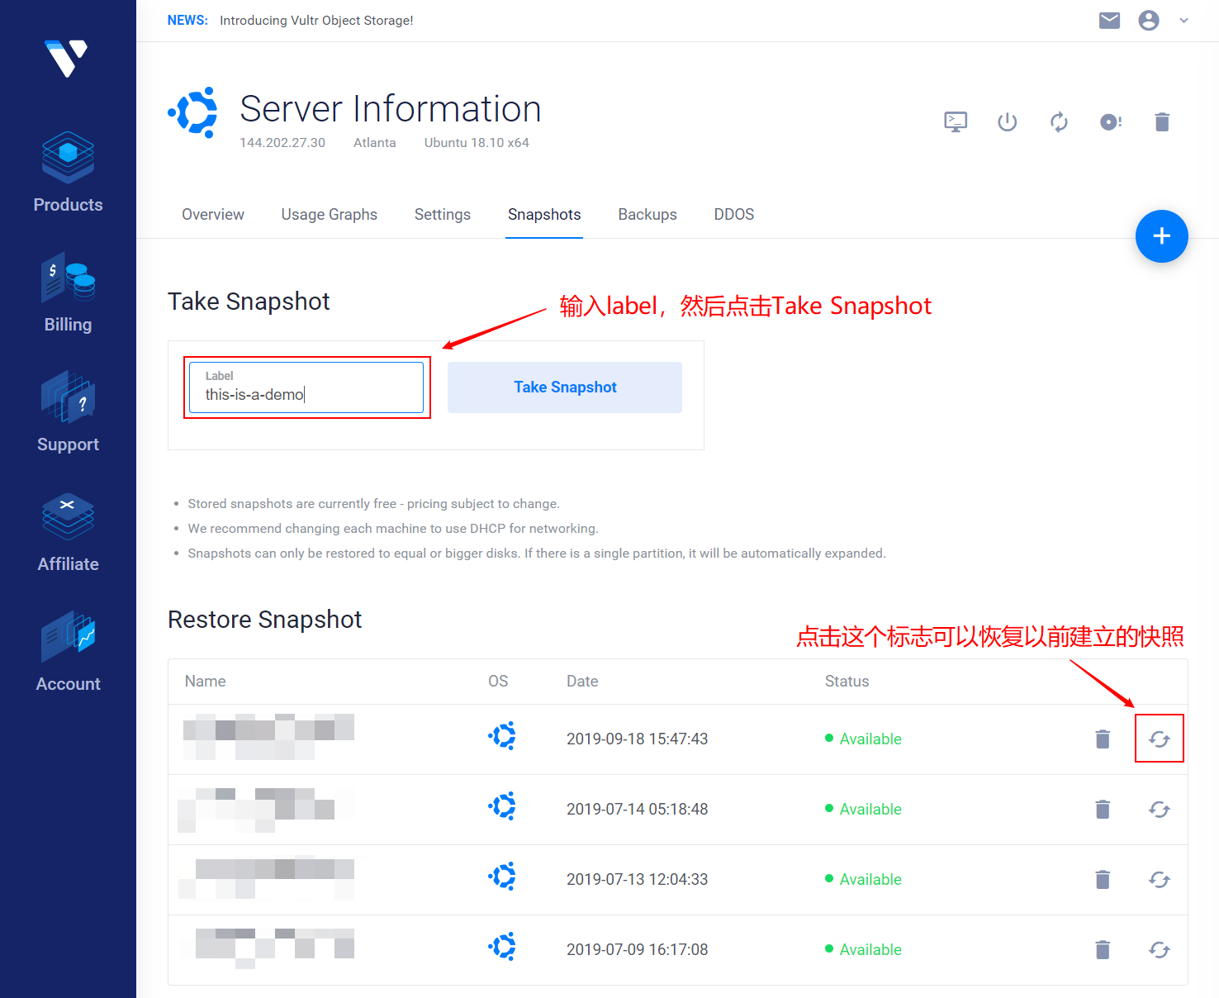Delete the 2019-07-14 snapshot

click(1103, 810)
